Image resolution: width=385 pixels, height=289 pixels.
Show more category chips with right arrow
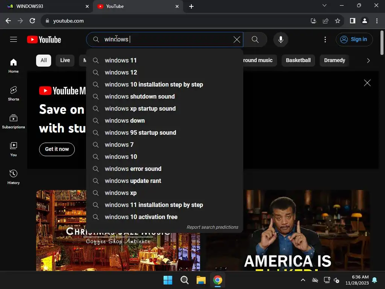click(368, 61)
